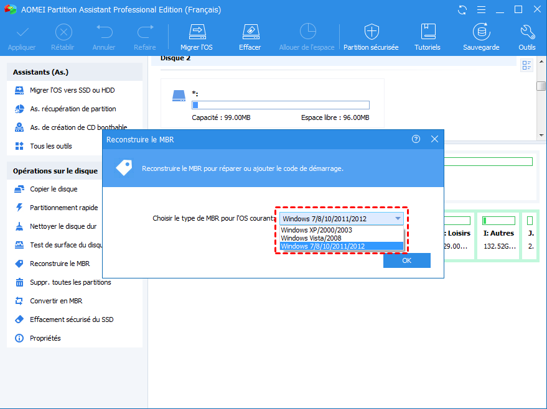Toggle the disk list view icon
This screenshot has width=547, height=409.
526,65
